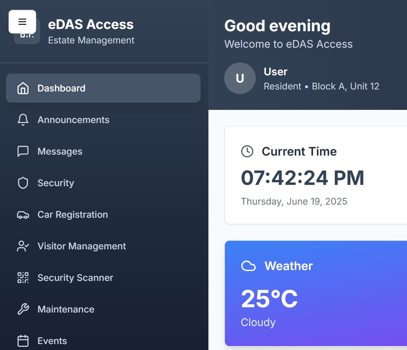Open the Announcements section
The image size is (407, 350).
point(74,120)
